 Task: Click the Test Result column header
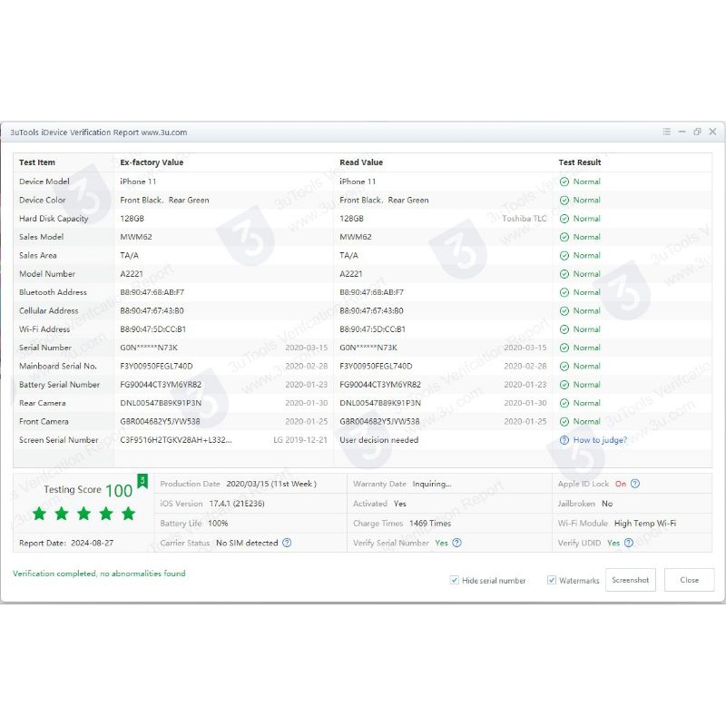point(580,162)
